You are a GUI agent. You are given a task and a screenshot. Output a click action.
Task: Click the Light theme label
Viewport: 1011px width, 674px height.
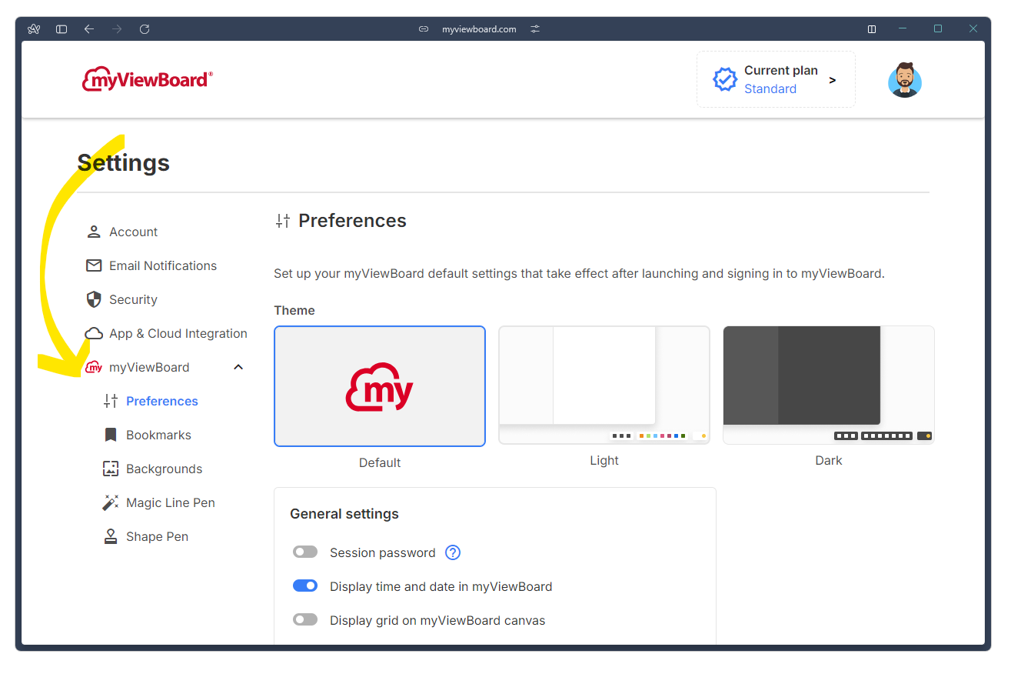[604, 461]
